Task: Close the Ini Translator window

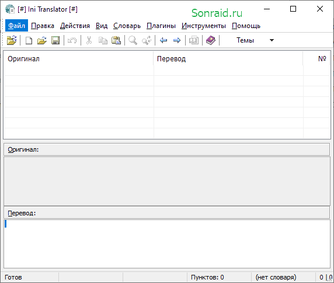Action: coord(320,9)
